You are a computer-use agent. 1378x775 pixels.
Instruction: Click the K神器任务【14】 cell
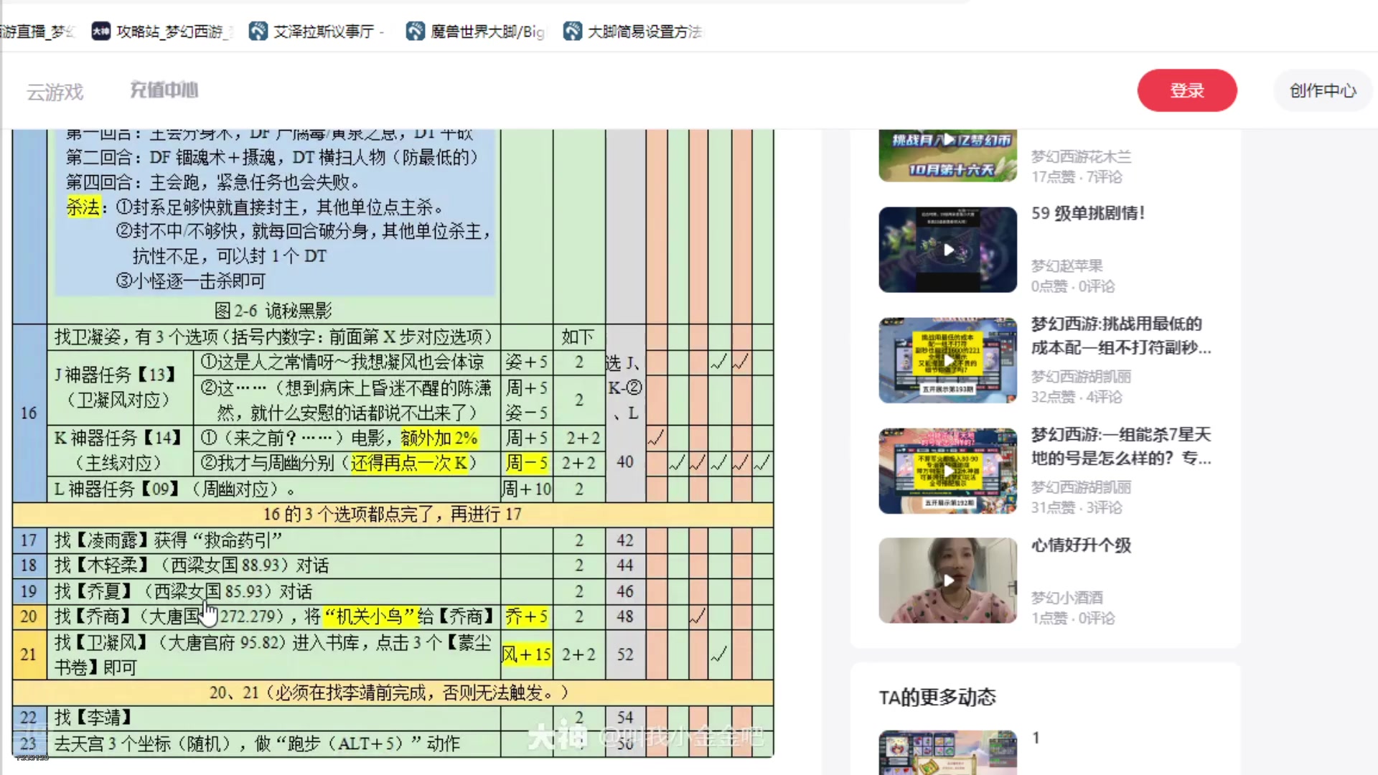point(119,450)
